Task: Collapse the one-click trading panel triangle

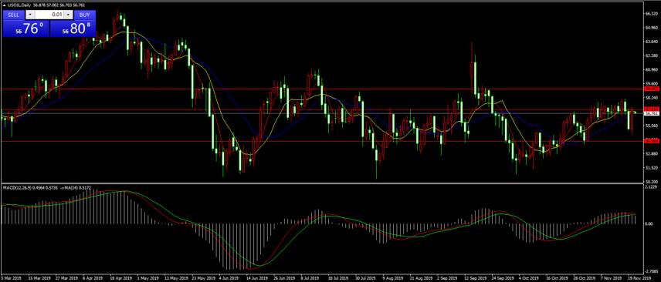Action: (x=5, y=5)
